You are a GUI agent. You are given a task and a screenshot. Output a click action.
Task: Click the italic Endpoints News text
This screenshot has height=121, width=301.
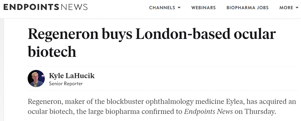pos(208,111)
